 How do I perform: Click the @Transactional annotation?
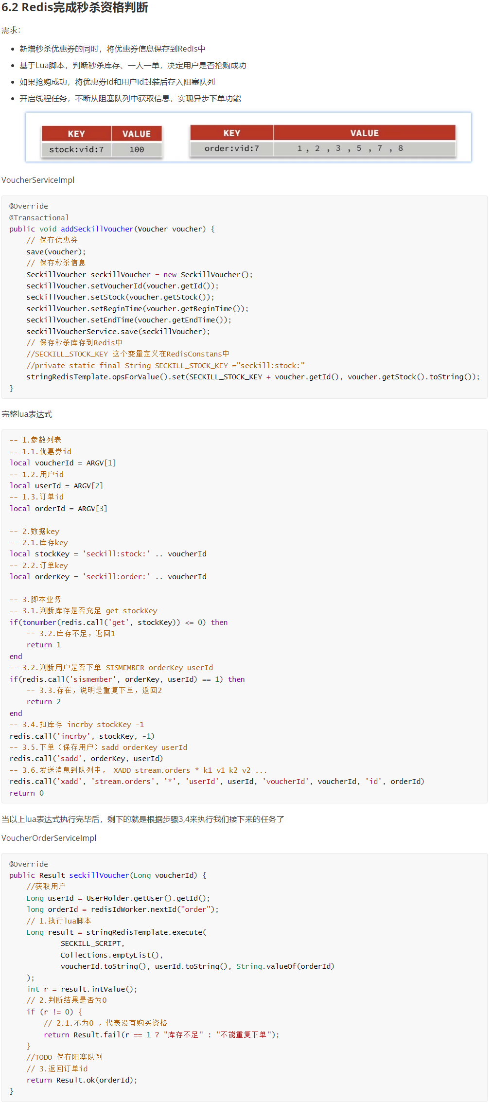pos(39,217)
